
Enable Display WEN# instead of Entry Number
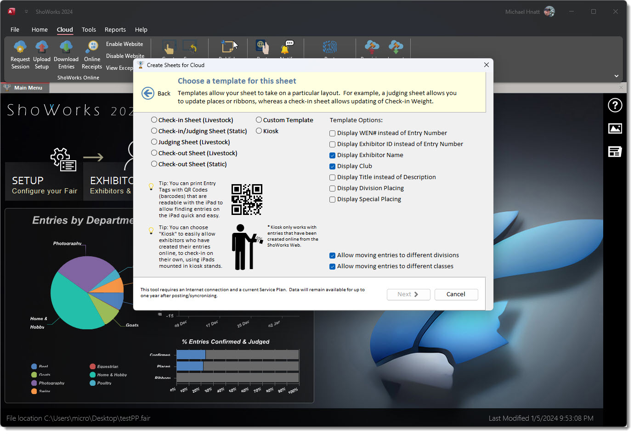click(332, 133)
